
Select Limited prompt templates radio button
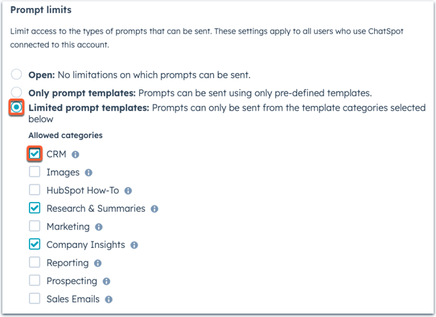point(16,107)
